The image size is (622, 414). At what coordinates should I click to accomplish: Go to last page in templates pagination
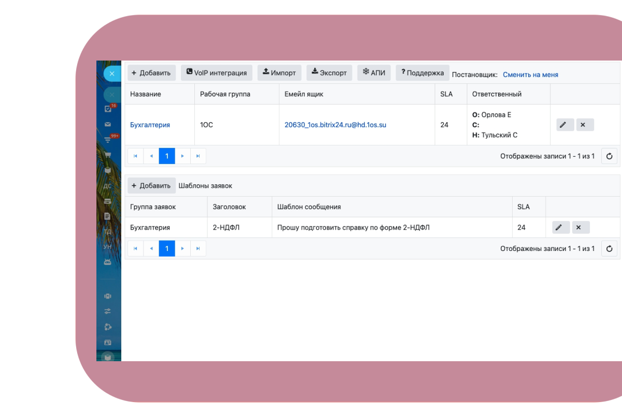pyautogui.click(x=198, y=248)
